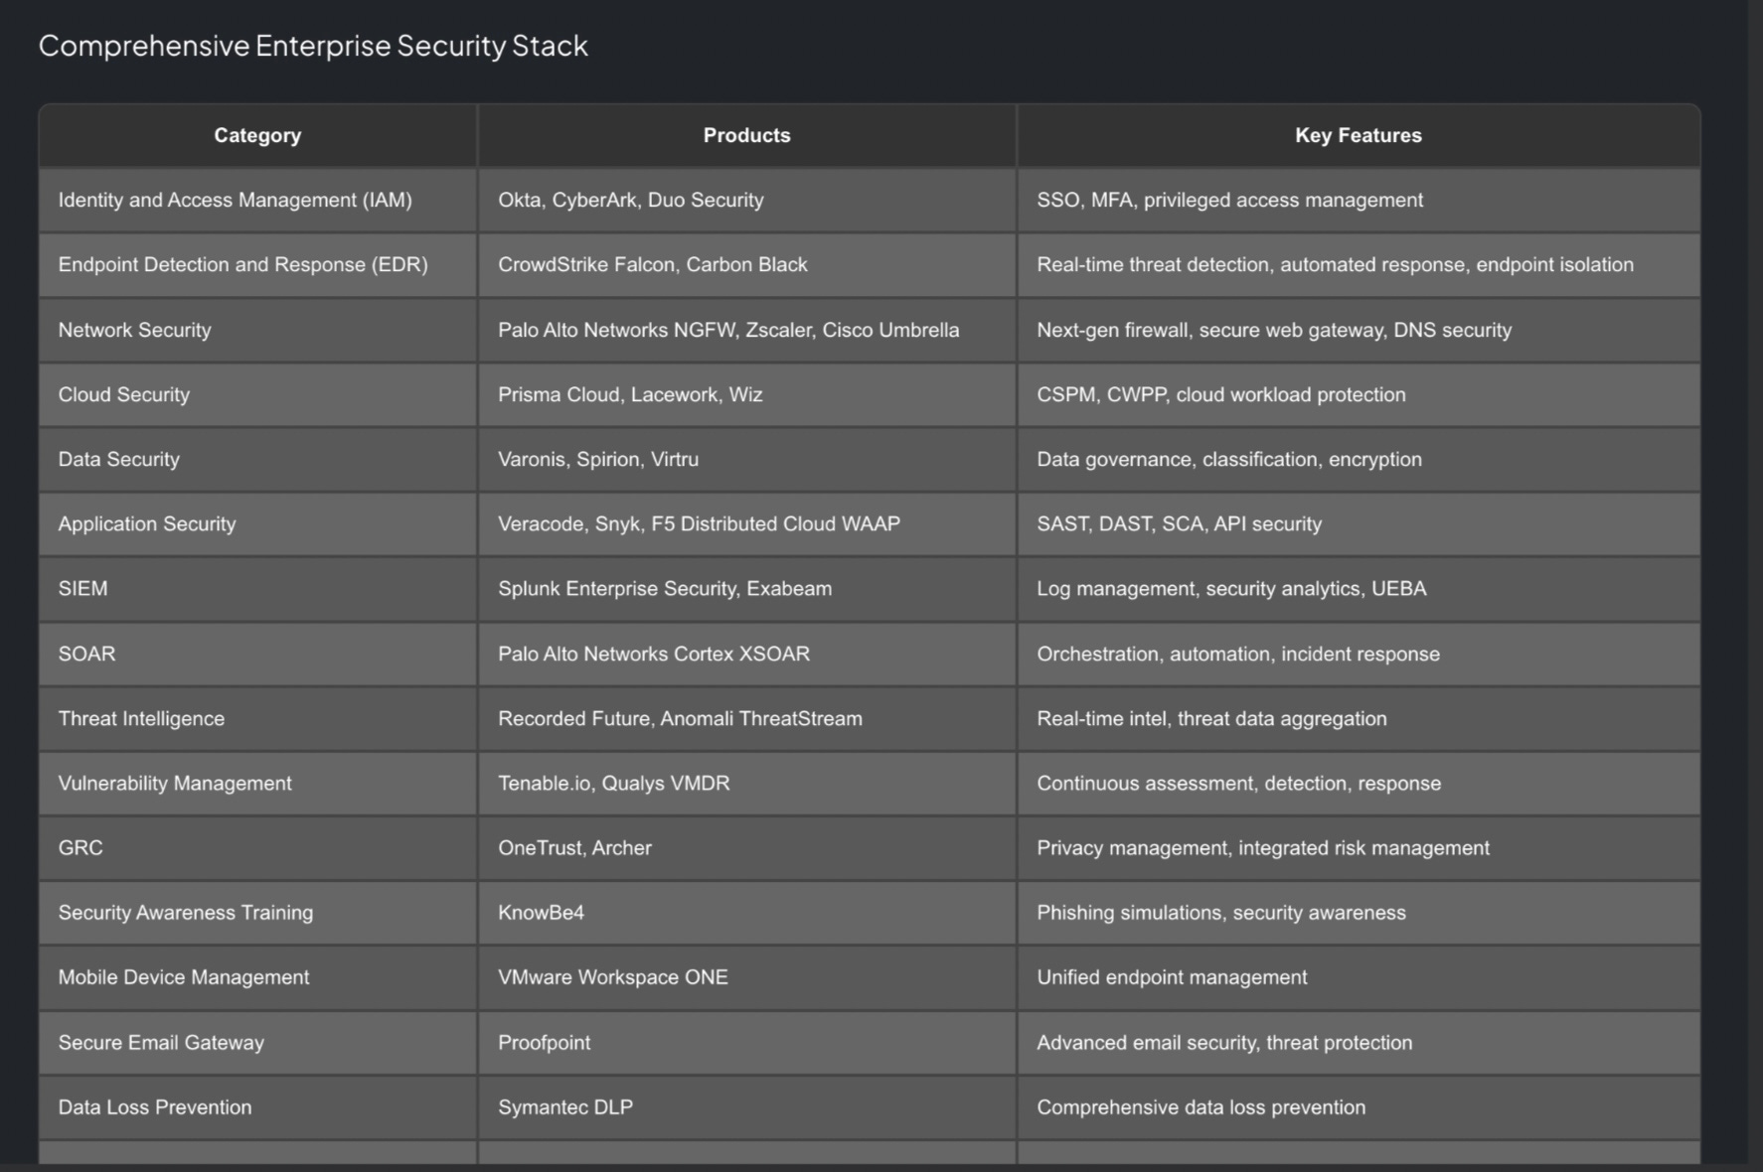Click Unified endpoint management cell

click(1359, 977)
